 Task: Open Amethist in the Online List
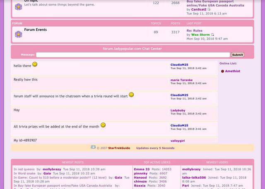[232, 71]
